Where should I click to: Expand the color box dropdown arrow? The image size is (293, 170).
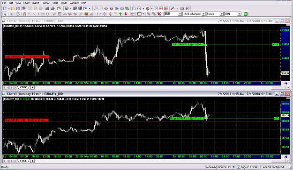(143, 14)
